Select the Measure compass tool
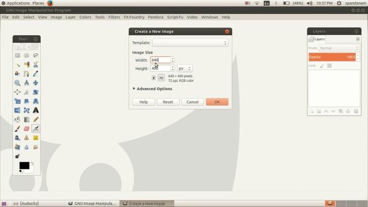The height and width of the screenshot is (207, 368). (x=26, y=83)
